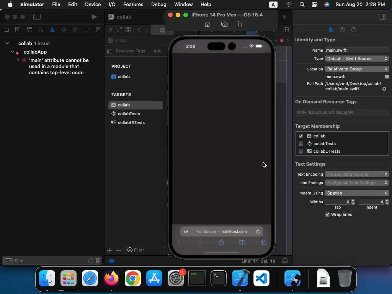Click the Simulator Home button icon
This screenshot has height=294, width=392.
tap(207, 24)
